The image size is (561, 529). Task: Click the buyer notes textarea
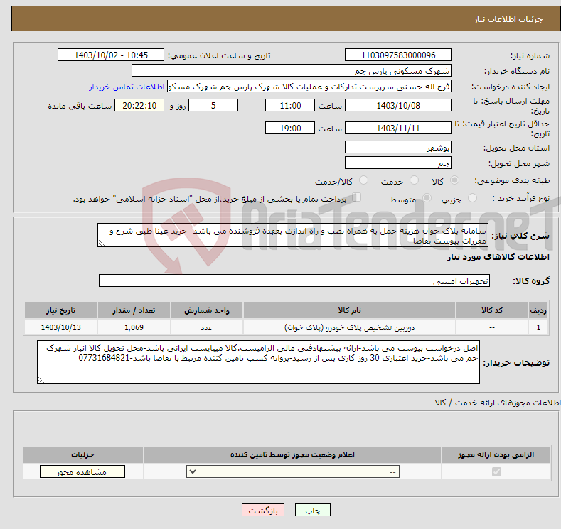258,362
